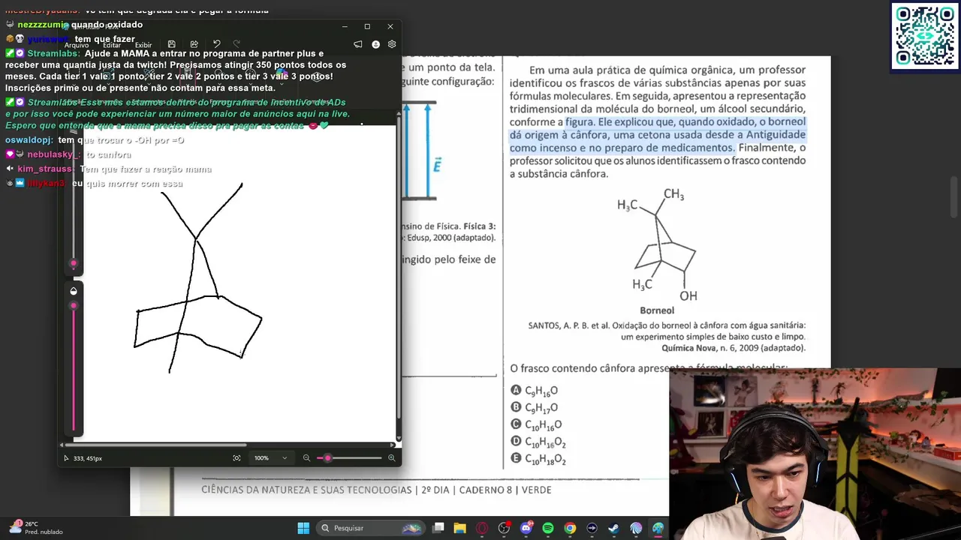Open Discord from taskbar
The width and height of the screenshot is (961, 540).
pos(526,528)
